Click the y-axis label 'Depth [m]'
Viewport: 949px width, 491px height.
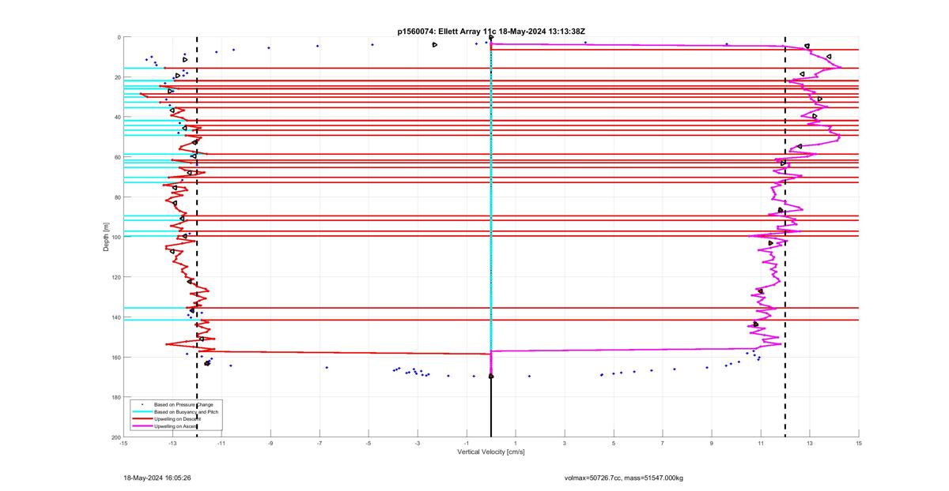pyautogui.click(x=106, y=237)
